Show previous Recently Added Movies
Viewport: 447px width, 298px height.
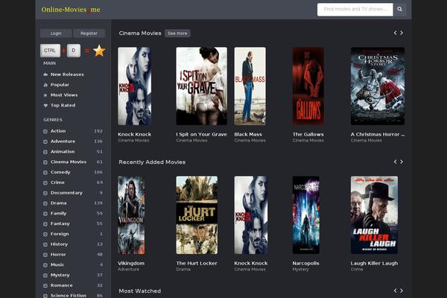(x=395, y=162)
